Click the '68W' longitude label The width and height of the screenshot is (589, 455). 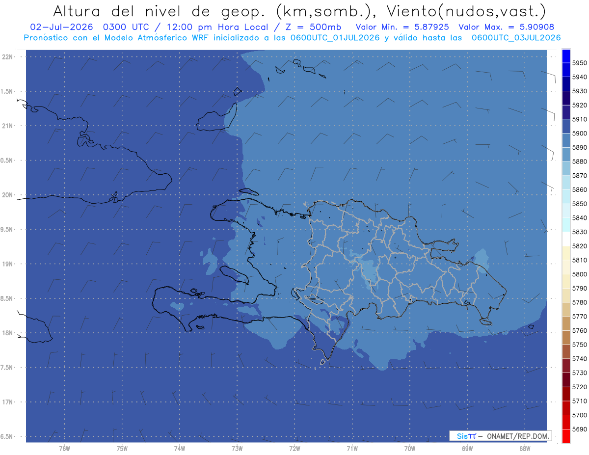pos(525,448)
